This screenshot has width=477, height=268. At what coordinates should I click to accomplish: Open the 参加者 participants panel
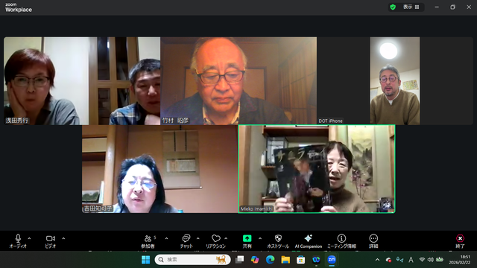(148, 241)
